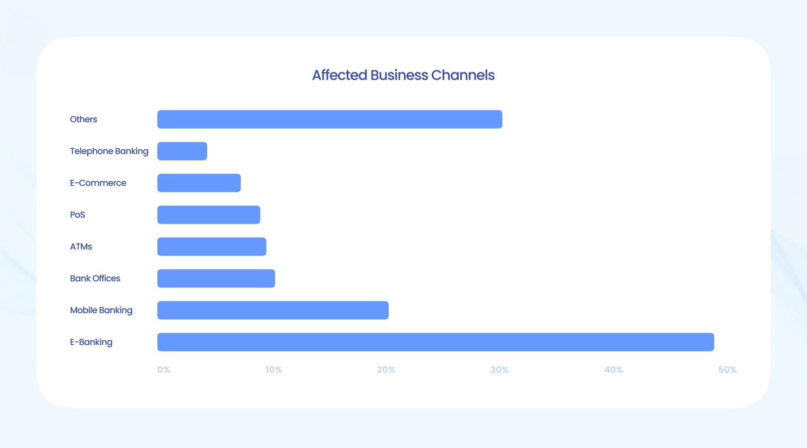807x448 pixels.
Task: Click the Telephone Banking label
Action: [x=109, y=151]
